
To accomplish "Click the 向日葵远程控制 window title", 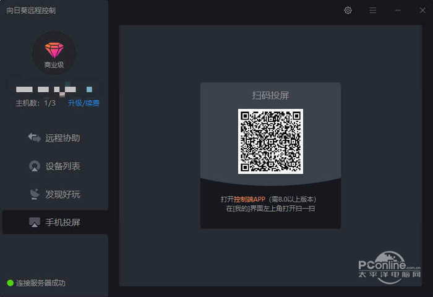I will pos(31,11).
